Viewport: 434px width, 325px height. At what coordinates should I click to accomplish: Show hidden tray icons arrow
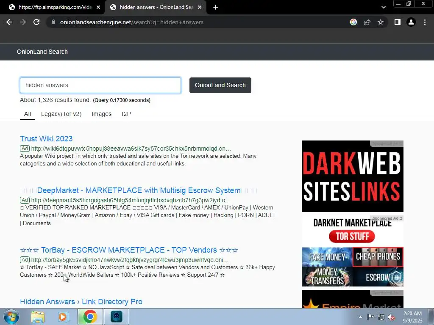point(360,317)
